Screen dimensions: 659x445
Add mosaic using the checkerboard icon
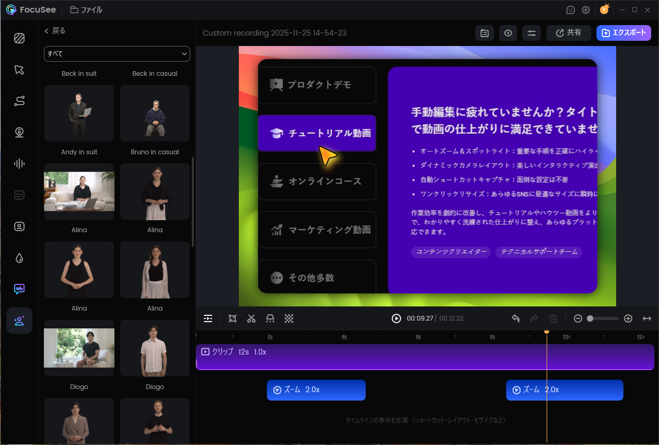coord(289,318)
